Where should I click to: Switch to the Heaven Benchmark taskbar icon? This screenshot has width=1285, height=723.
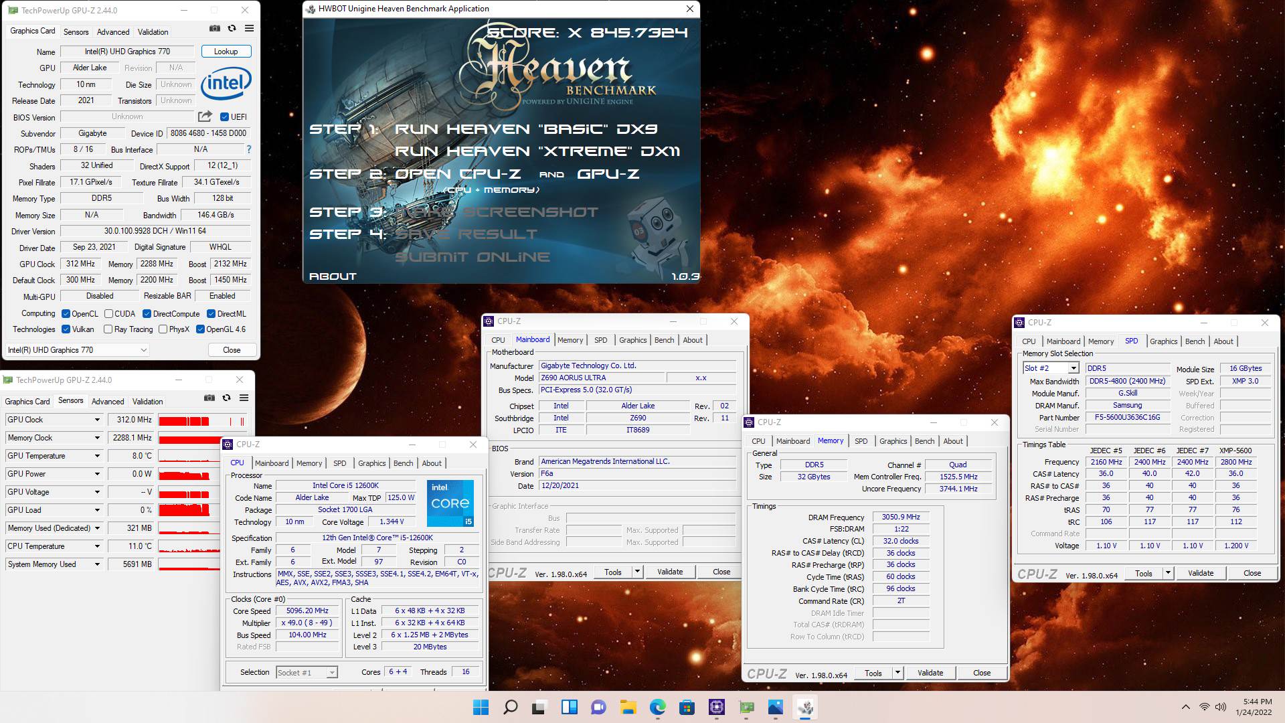(x=805, y=707)
